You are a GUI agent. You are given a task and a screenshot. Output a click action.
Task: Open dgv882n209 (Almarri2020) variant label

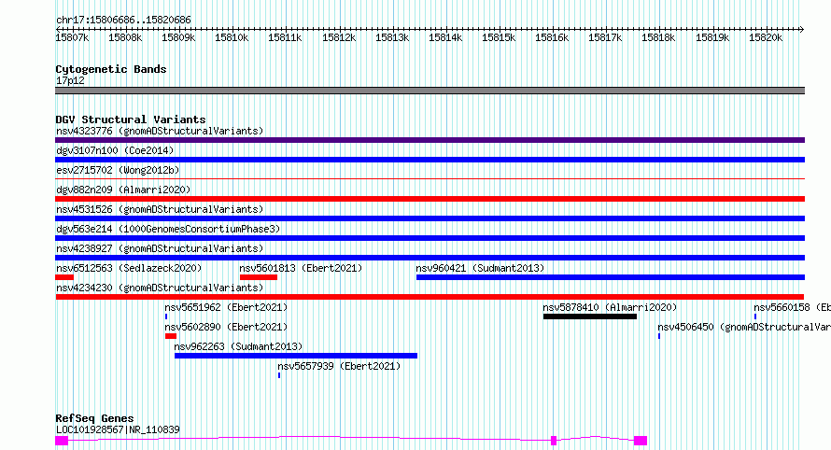(x=123, y=190)
